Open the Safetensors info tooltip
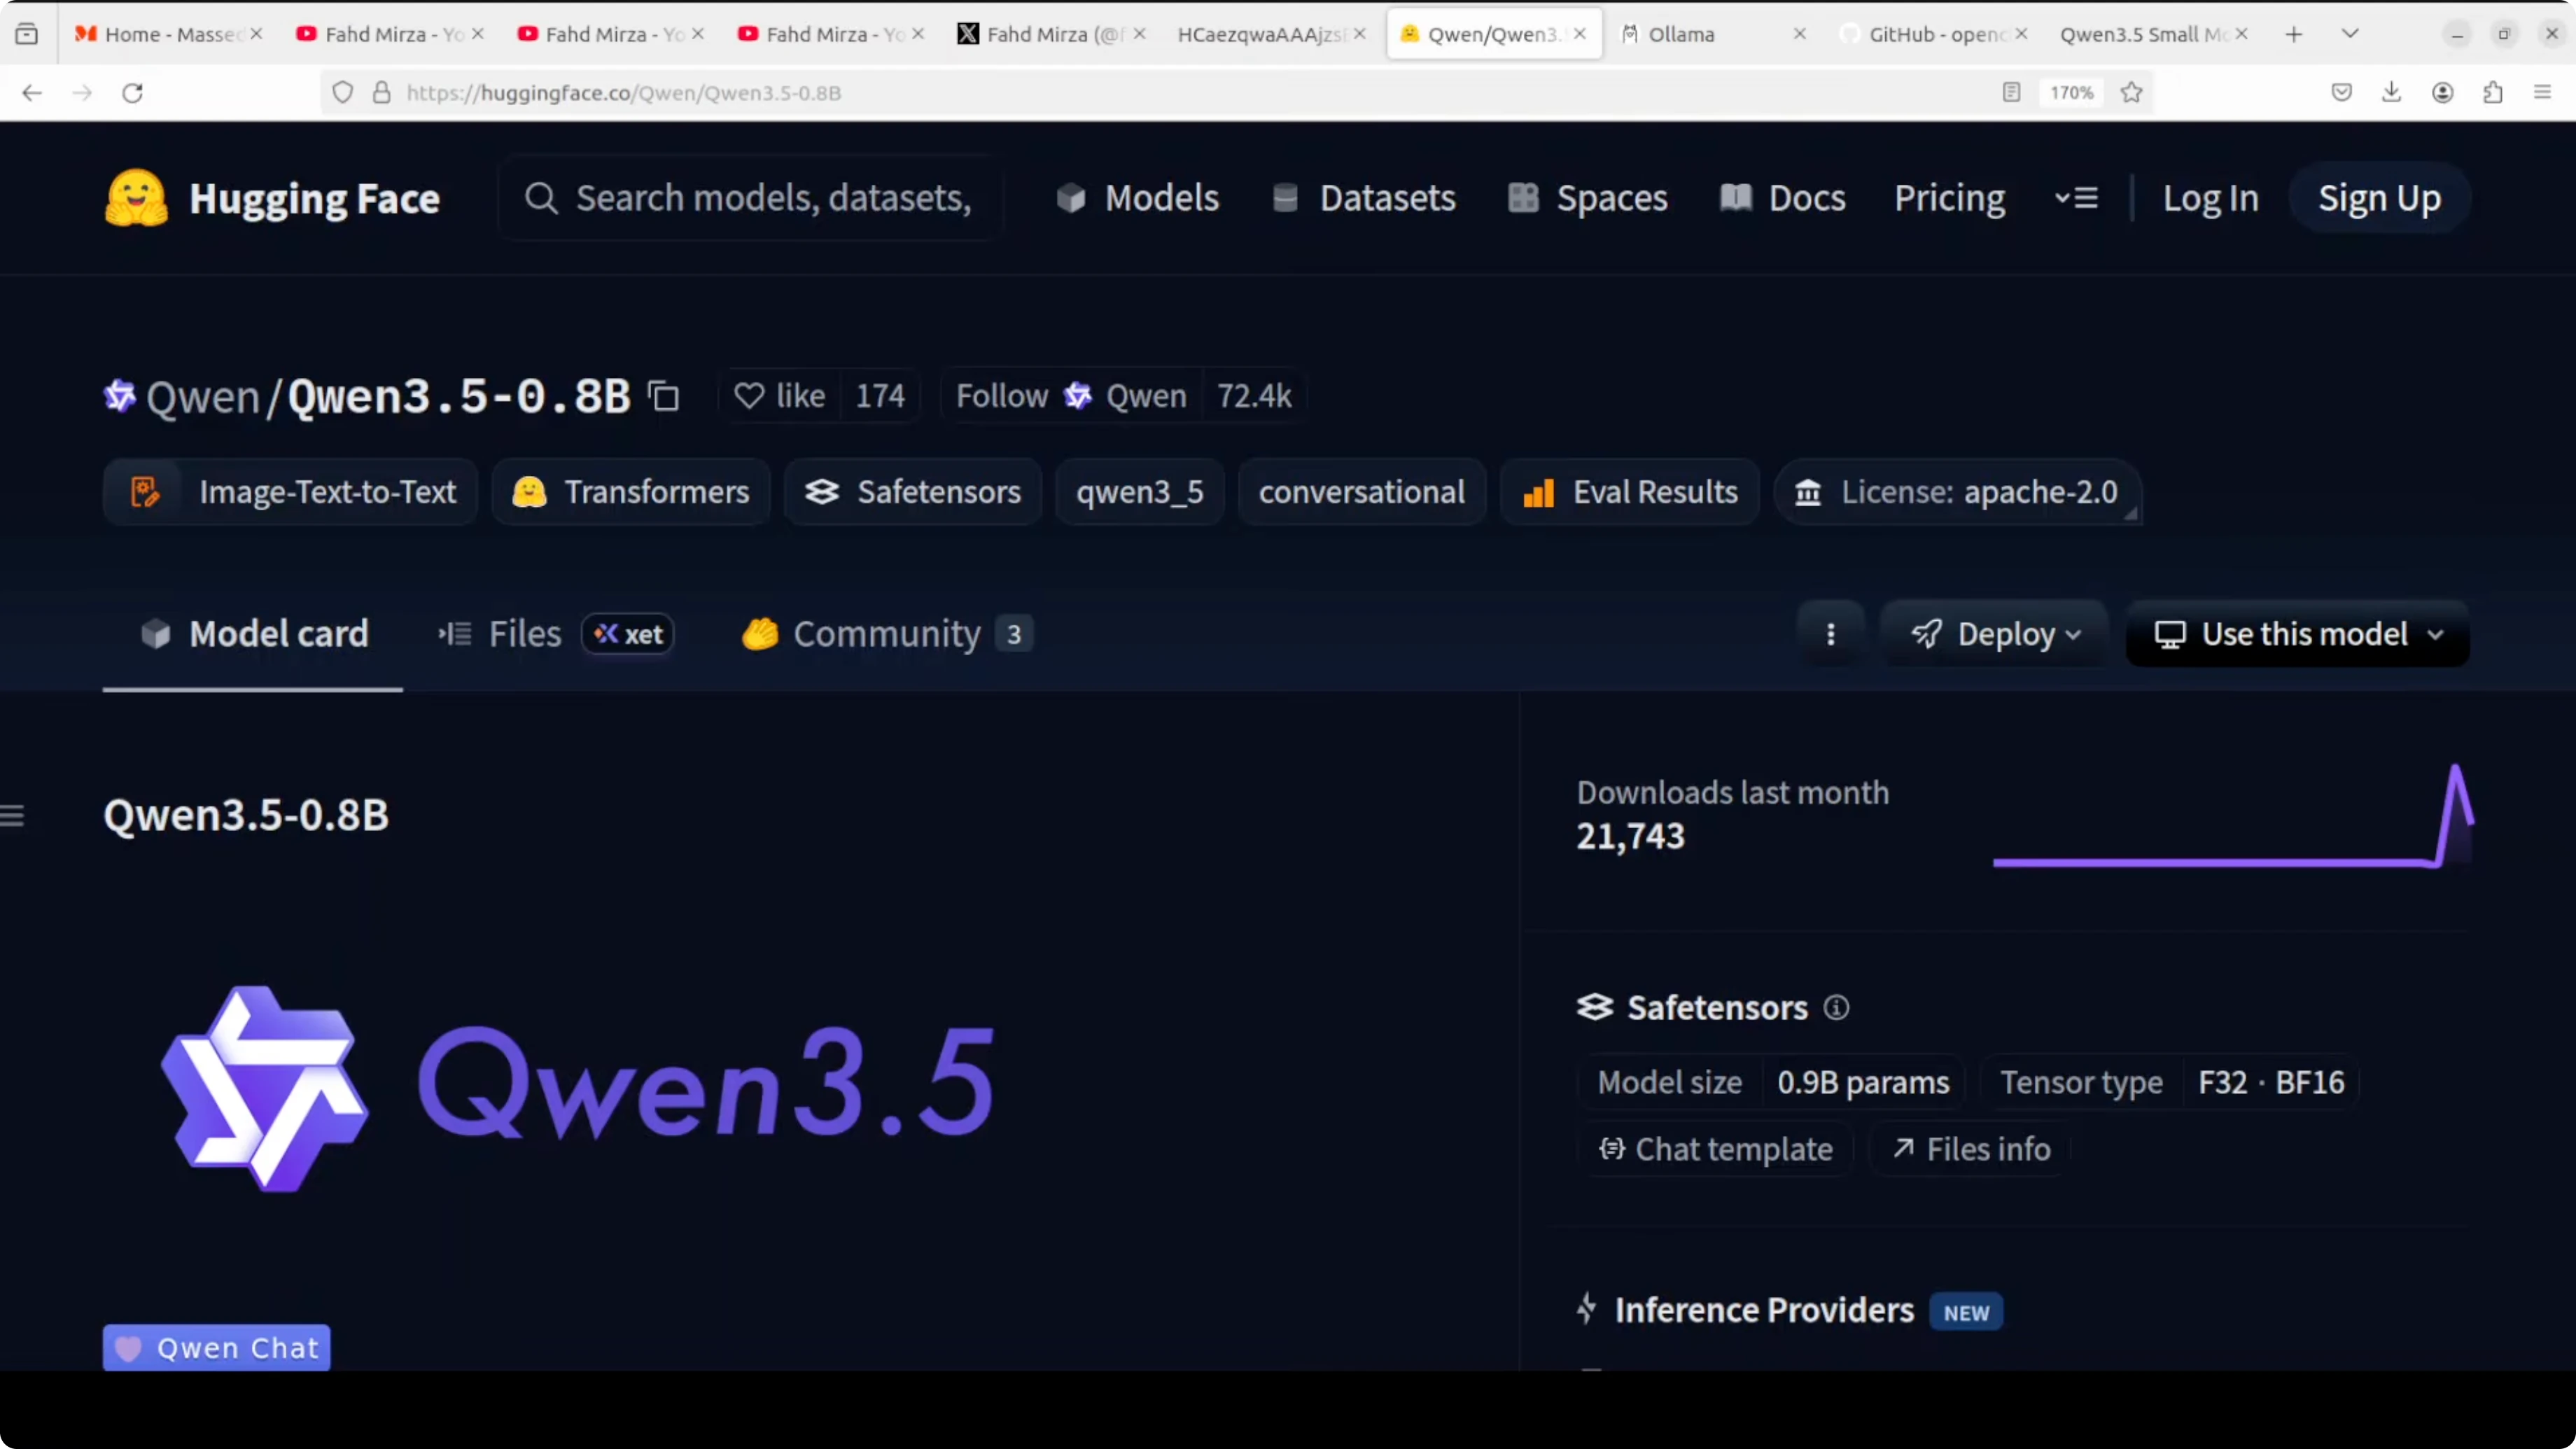The width and height of the screenshot is (2576, 1449). pos(1836,1007)
